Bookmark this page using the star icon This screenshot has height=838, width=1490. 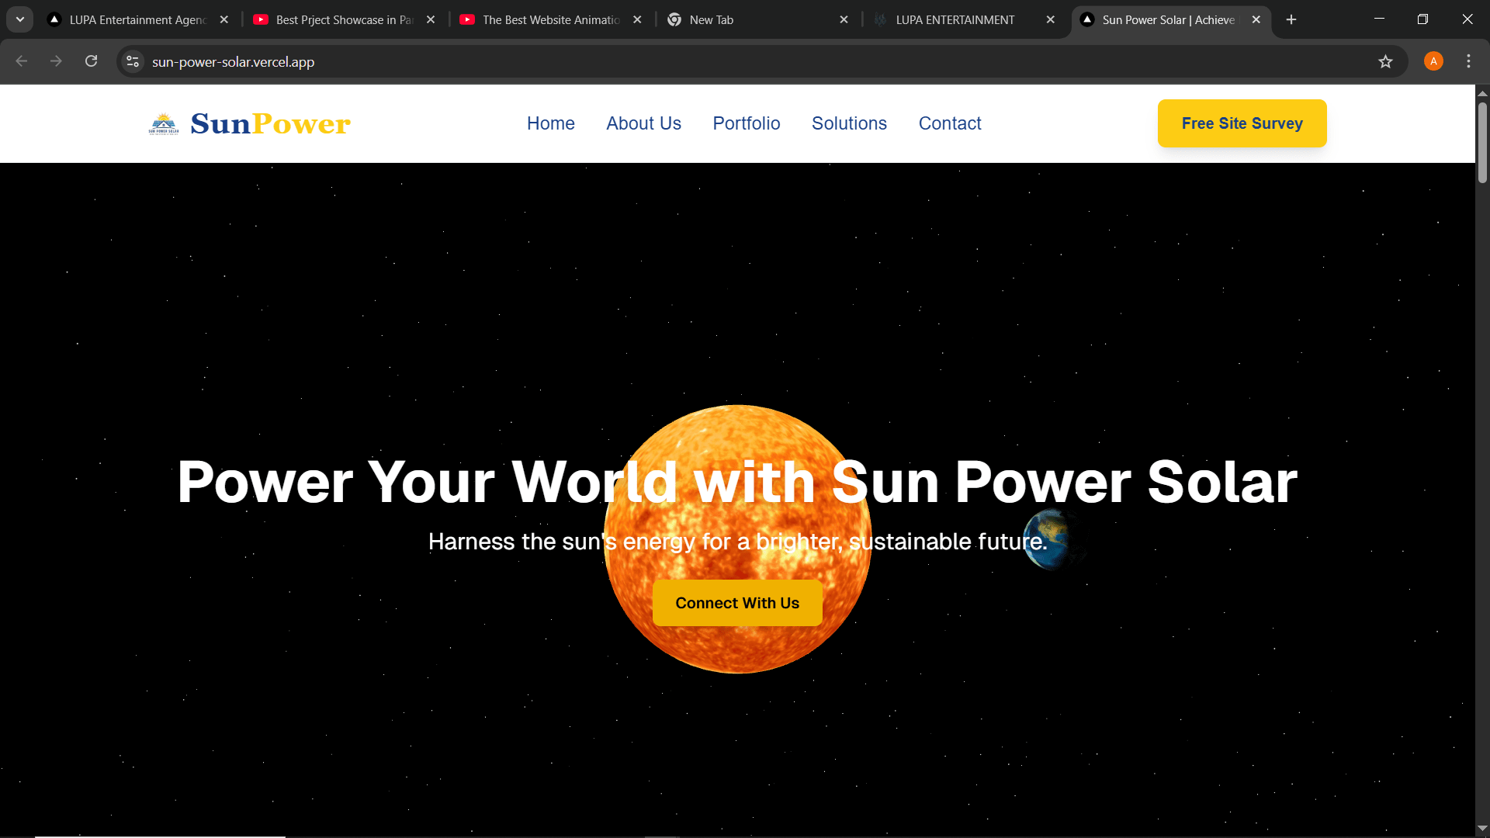pyautogui.click(x=1386, y=61)
